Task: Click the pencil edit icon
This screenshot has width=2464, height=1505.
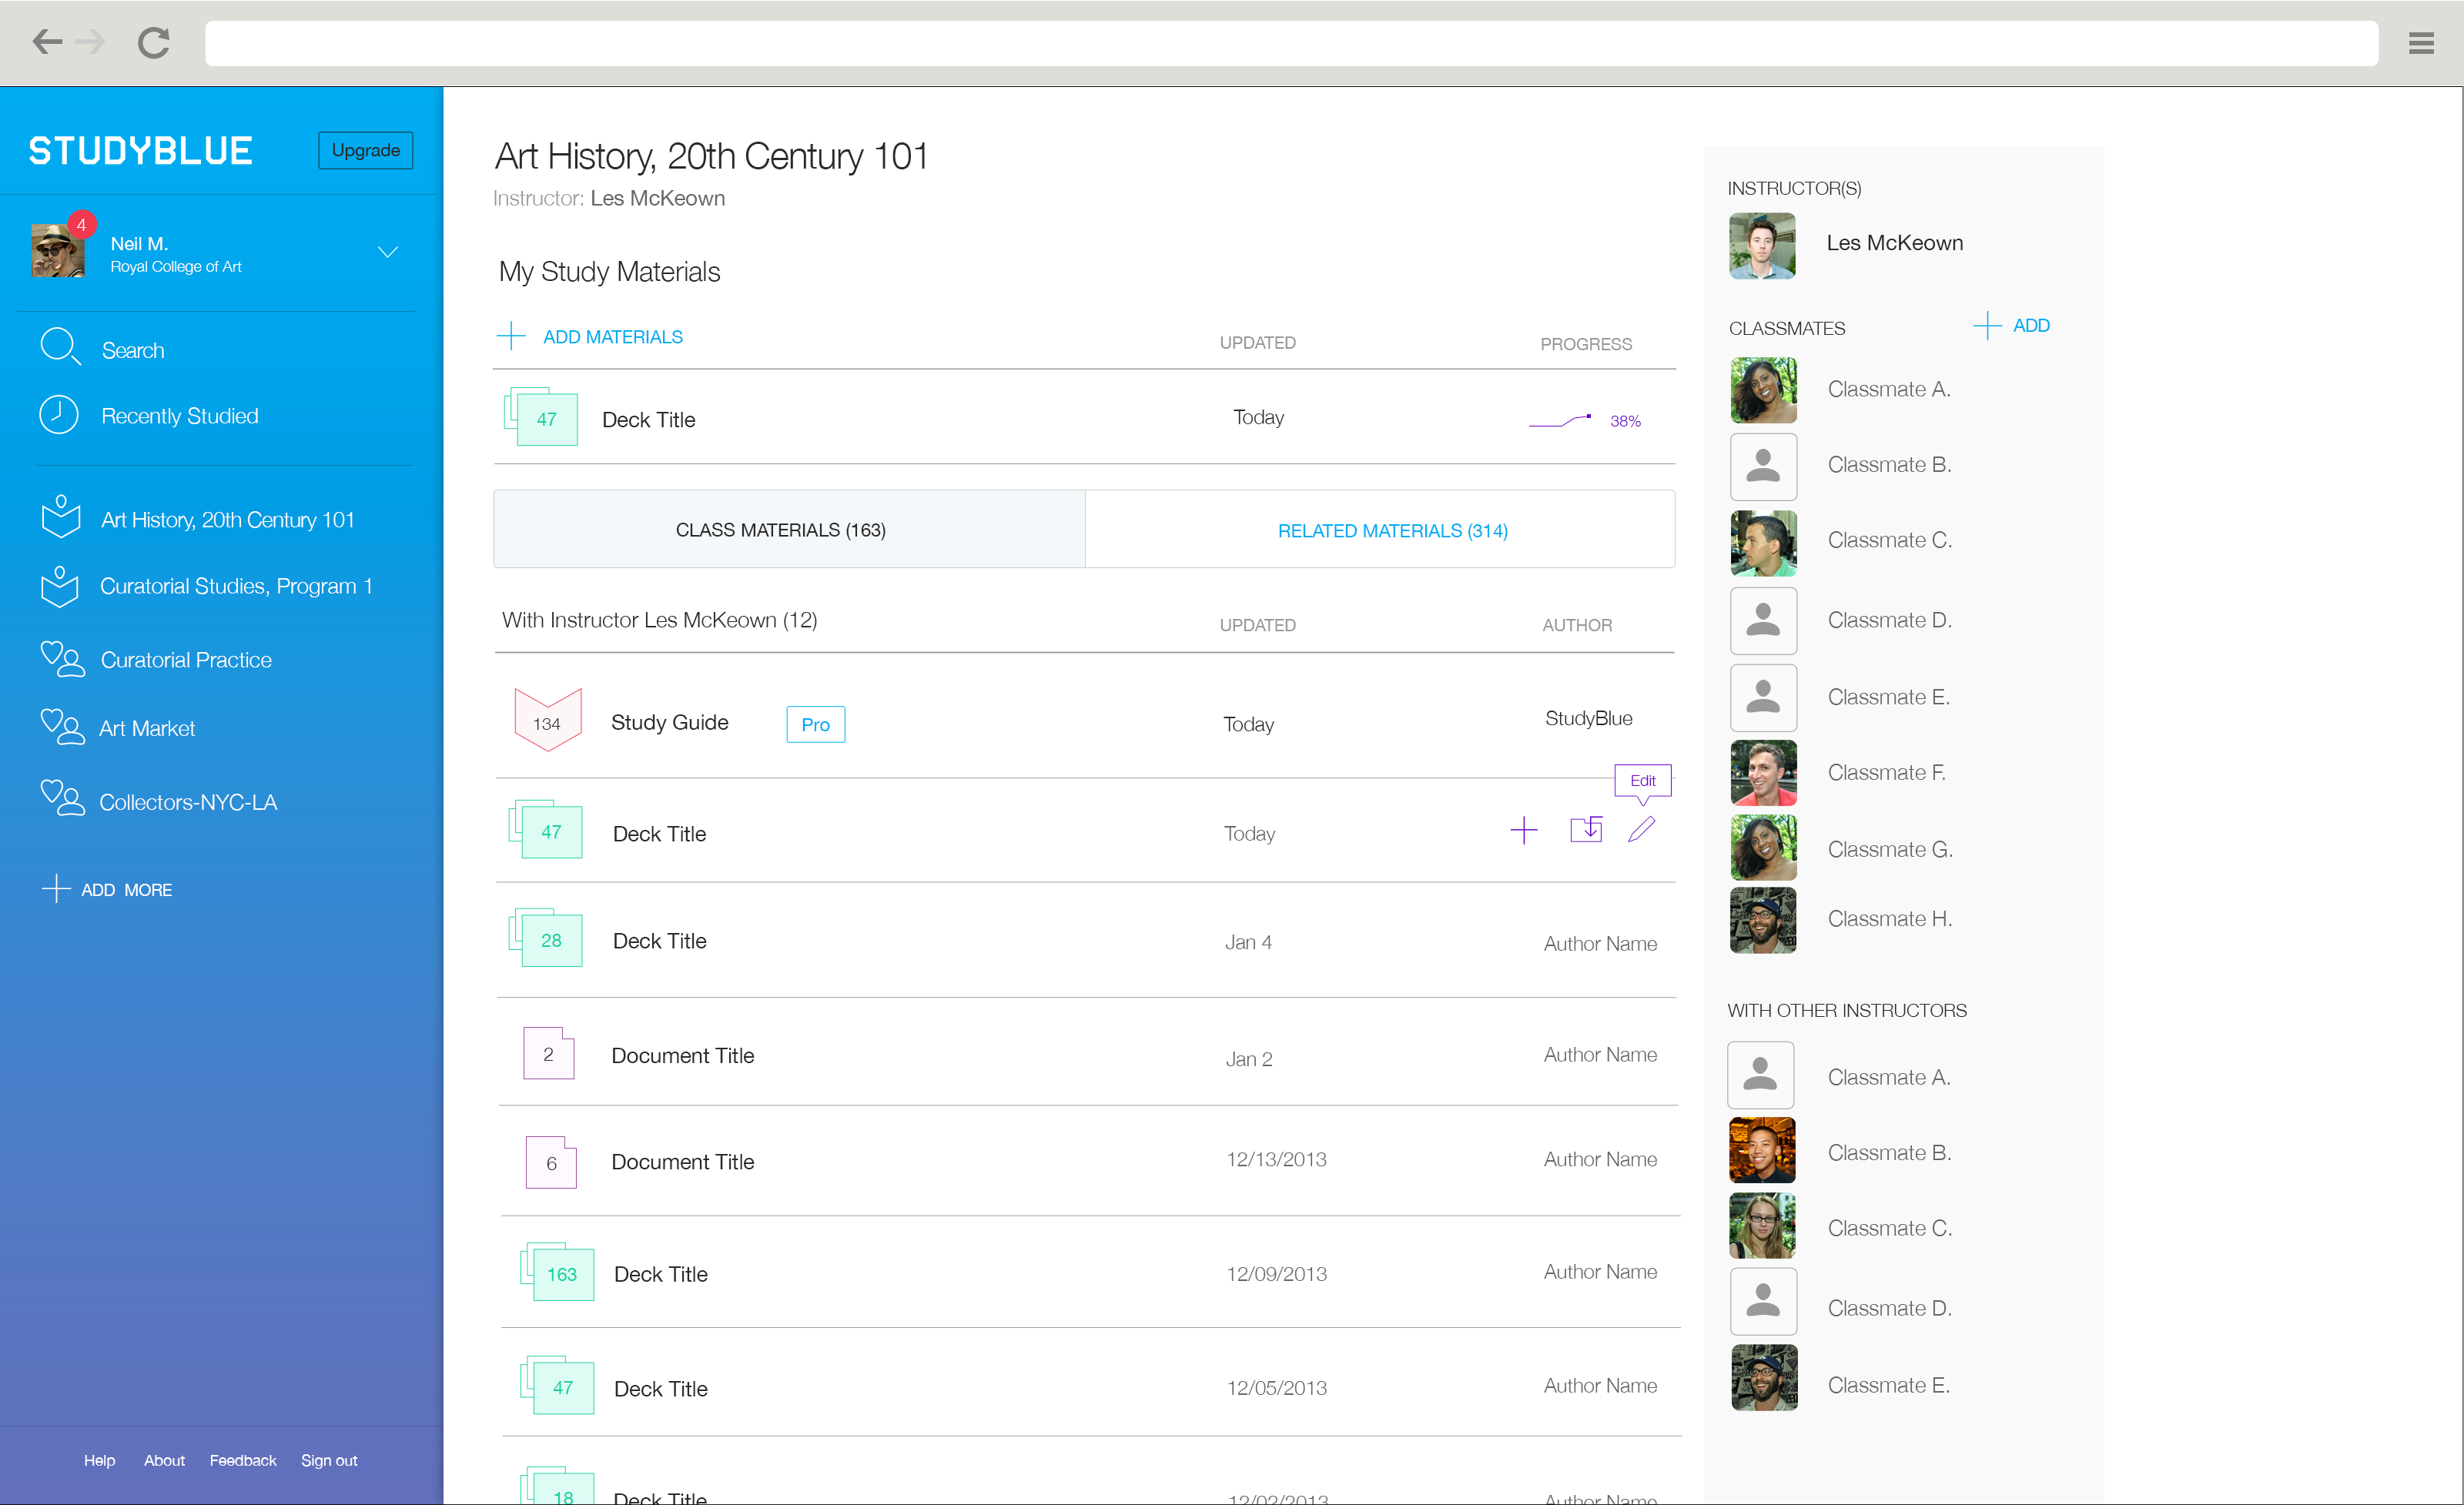Action: click(1641, 829)
